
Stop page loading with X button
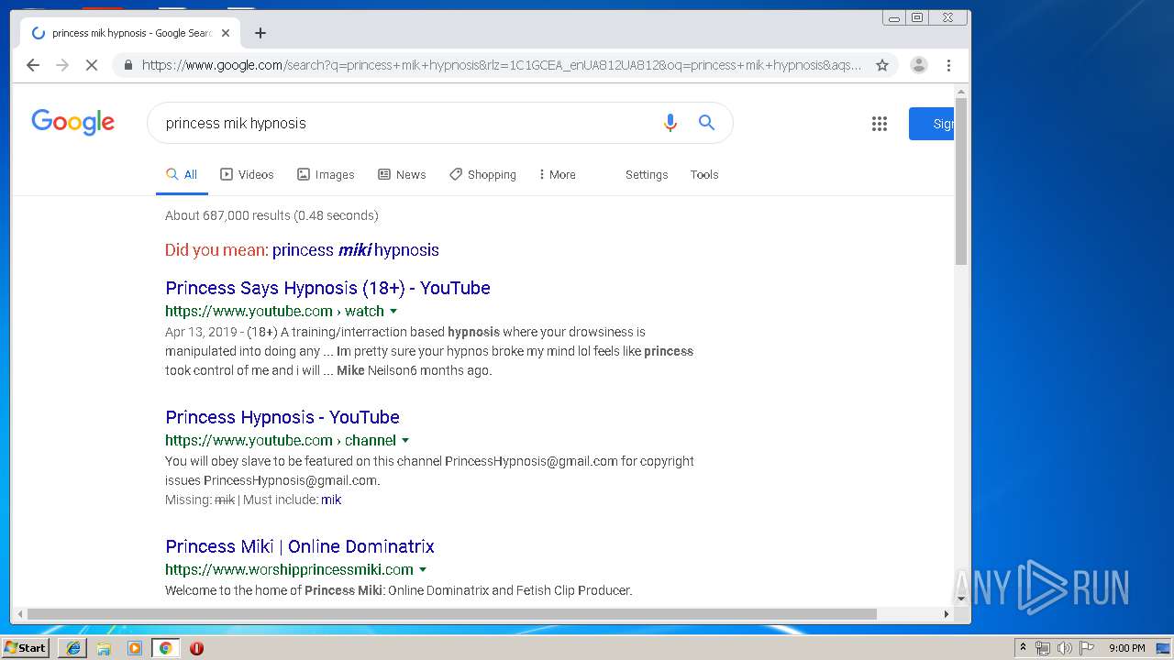tap(92, 65)
